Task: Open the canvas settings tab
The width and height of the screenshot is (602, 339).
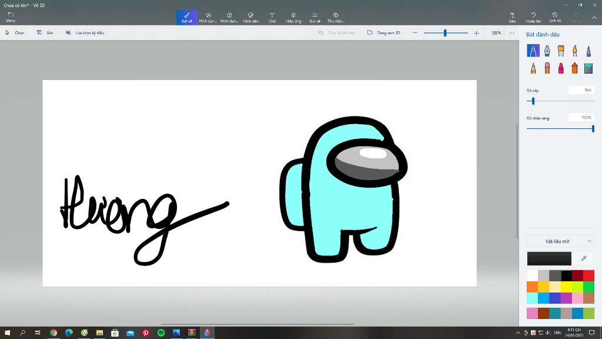Action: coord(315,18)
